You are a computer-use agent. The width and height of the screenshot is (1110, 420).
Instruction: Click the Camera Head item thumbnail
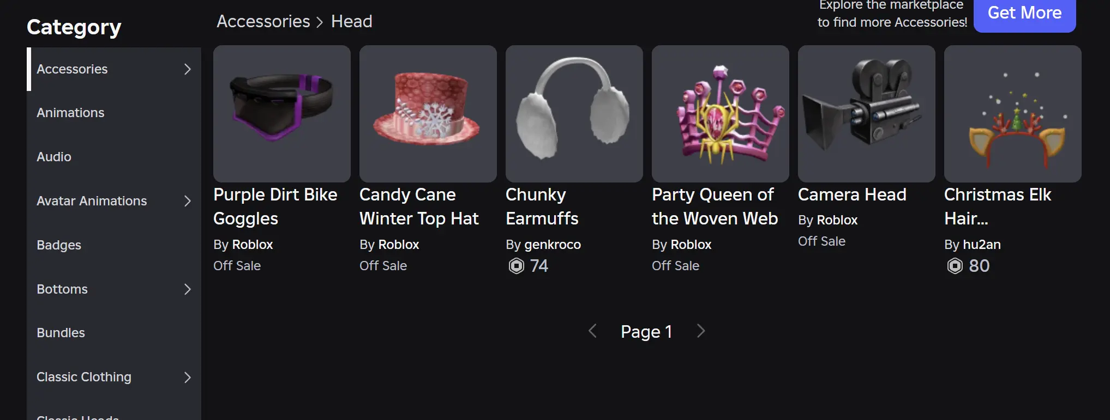pyautogui.click(x=866, y=113)
